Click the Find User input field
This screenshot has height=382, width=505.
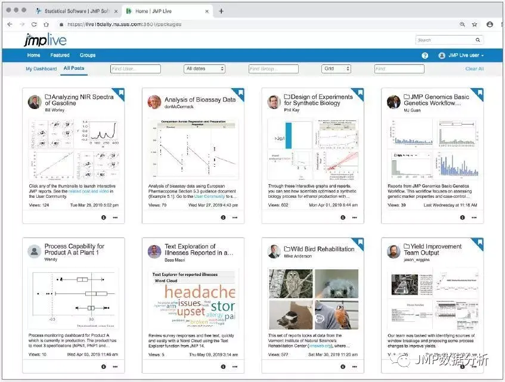coord(135,69)
